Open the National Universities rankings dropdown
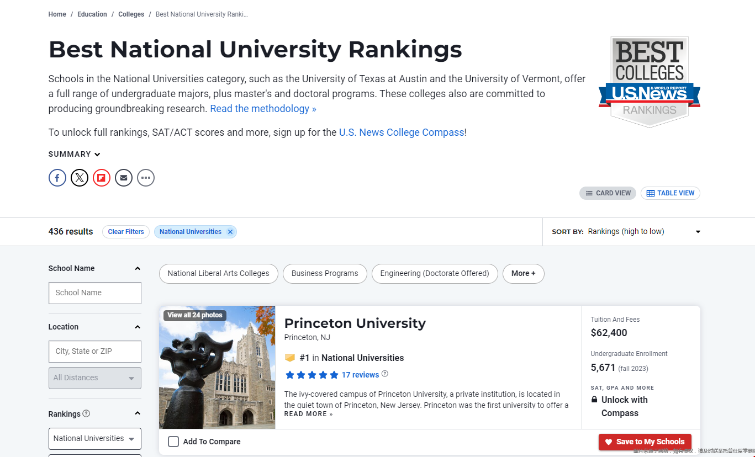This screenshot has height=457, width=755. coord(95,439)
